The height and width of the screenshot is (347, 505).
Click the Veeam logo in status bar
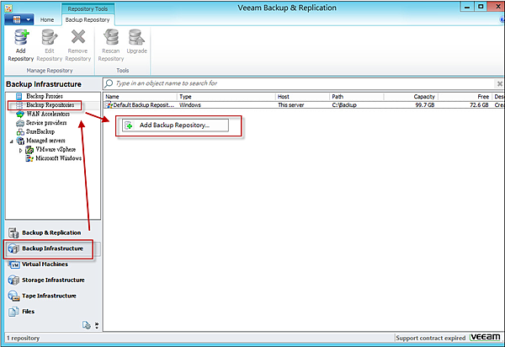[486, 337]
